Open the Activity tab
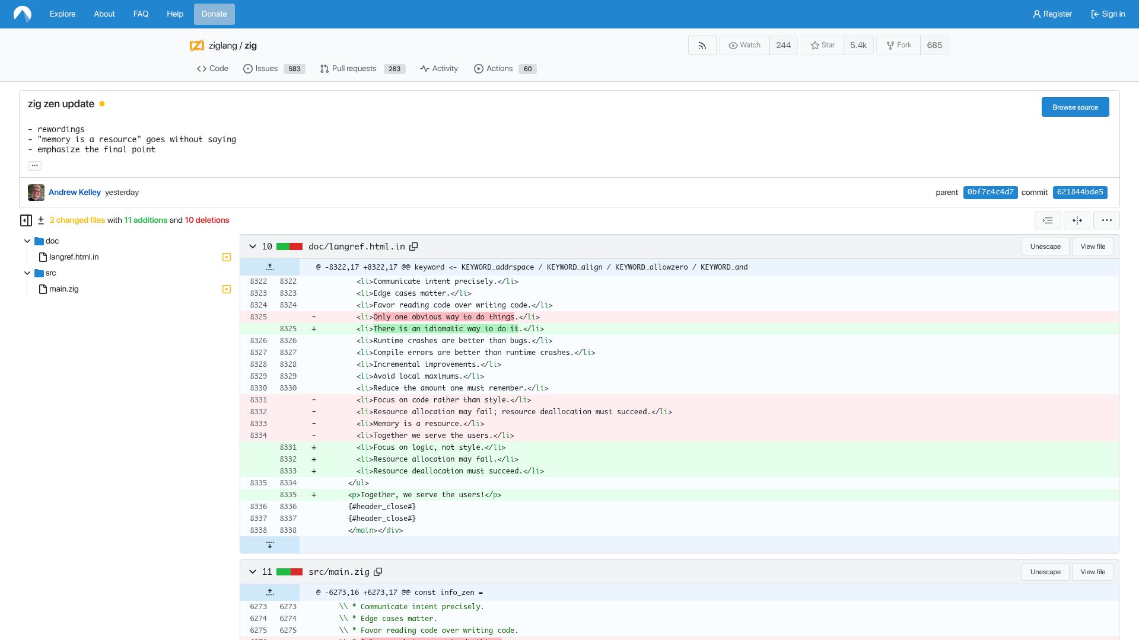 coord(439,69)
